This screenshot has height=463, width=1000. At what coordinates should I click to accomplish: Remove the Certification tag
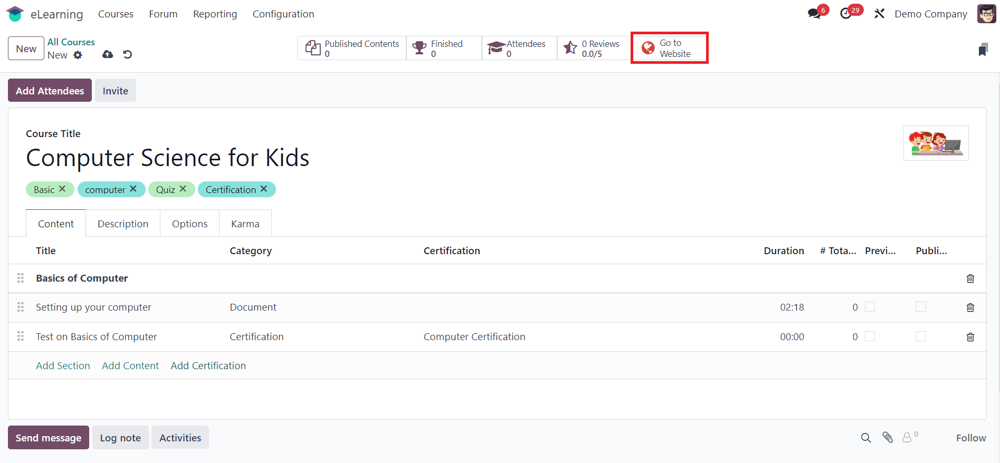click(264, 189)
